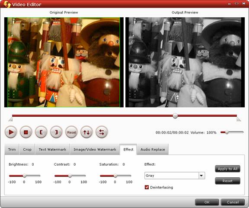This screenshot has width=249, height=208.
Task: Open the Effect dropdown arrow
Action: click(x=202, y=176)
